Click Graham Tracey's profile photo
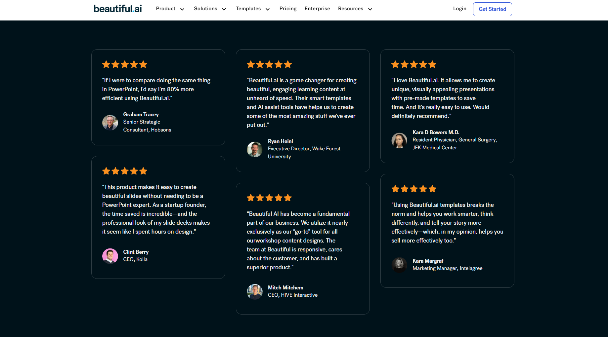 tap(110, 123)
